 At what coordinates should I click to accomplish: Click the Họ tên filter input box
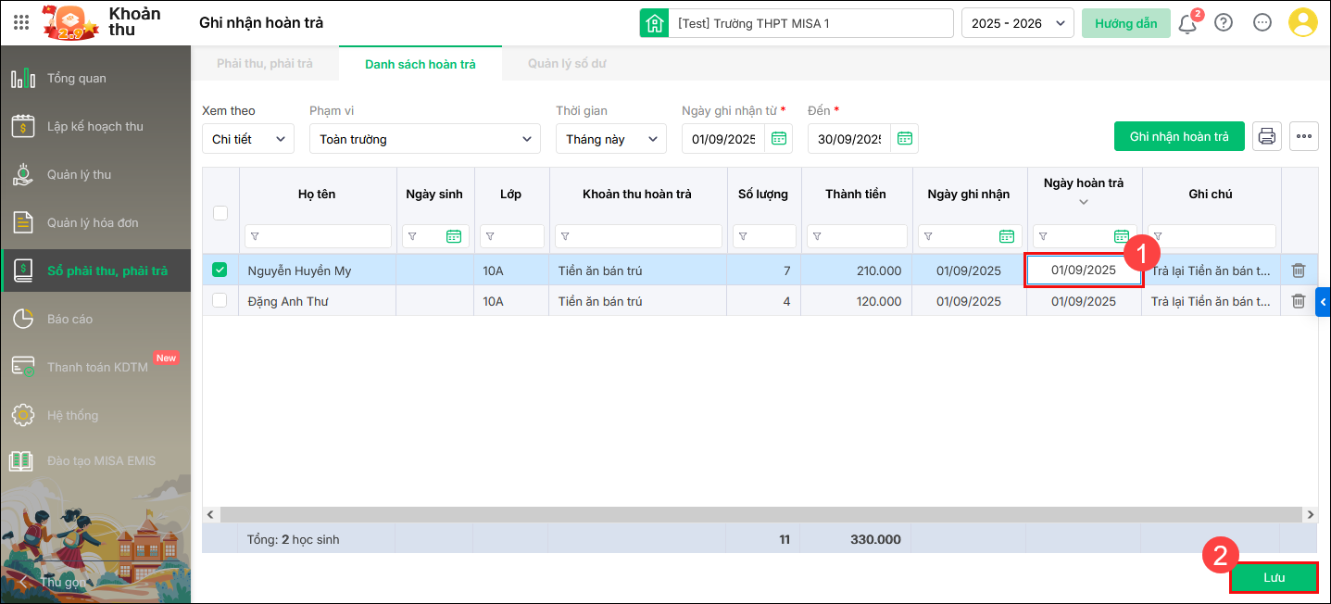pyautogui.click(x=317, y=236)
